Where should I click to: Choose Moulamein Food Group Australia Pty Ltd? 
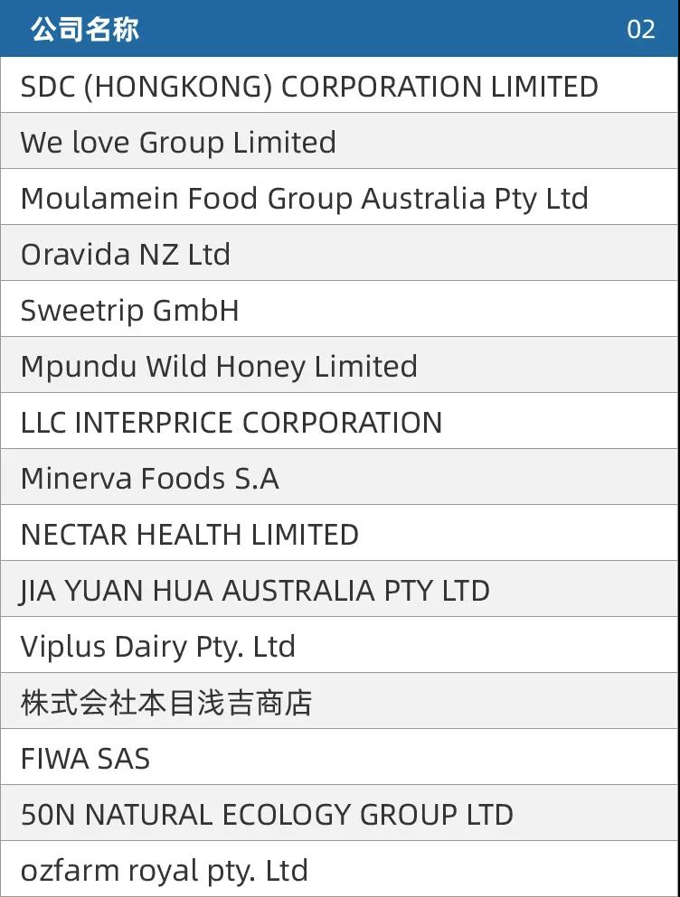click(340, 197)
